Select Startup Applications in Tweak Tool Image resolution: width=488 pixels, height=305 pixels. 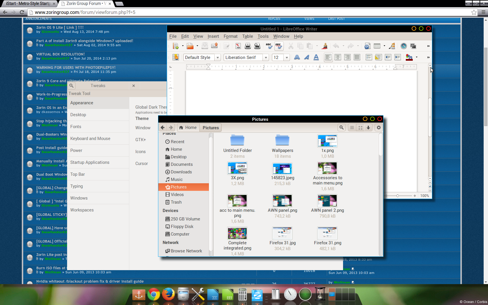point(90,162)
